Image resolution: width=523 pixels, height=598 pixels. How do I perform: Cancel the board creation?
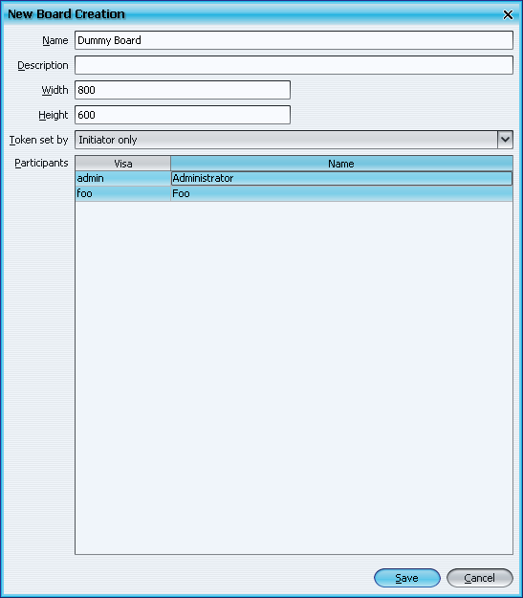coord(480,578)
